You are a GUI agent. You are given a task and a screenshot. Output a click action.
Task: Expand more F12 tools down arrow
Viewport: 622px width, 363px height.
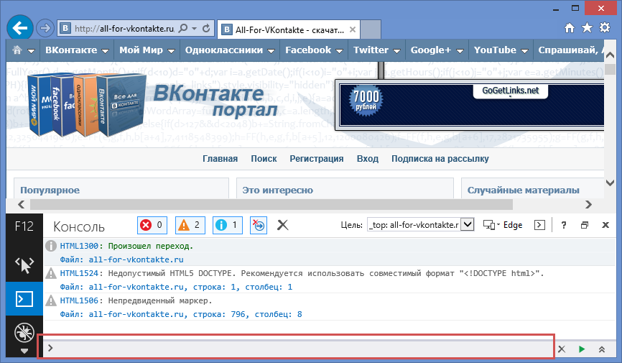pyautogui.click(x=24, y=351)
